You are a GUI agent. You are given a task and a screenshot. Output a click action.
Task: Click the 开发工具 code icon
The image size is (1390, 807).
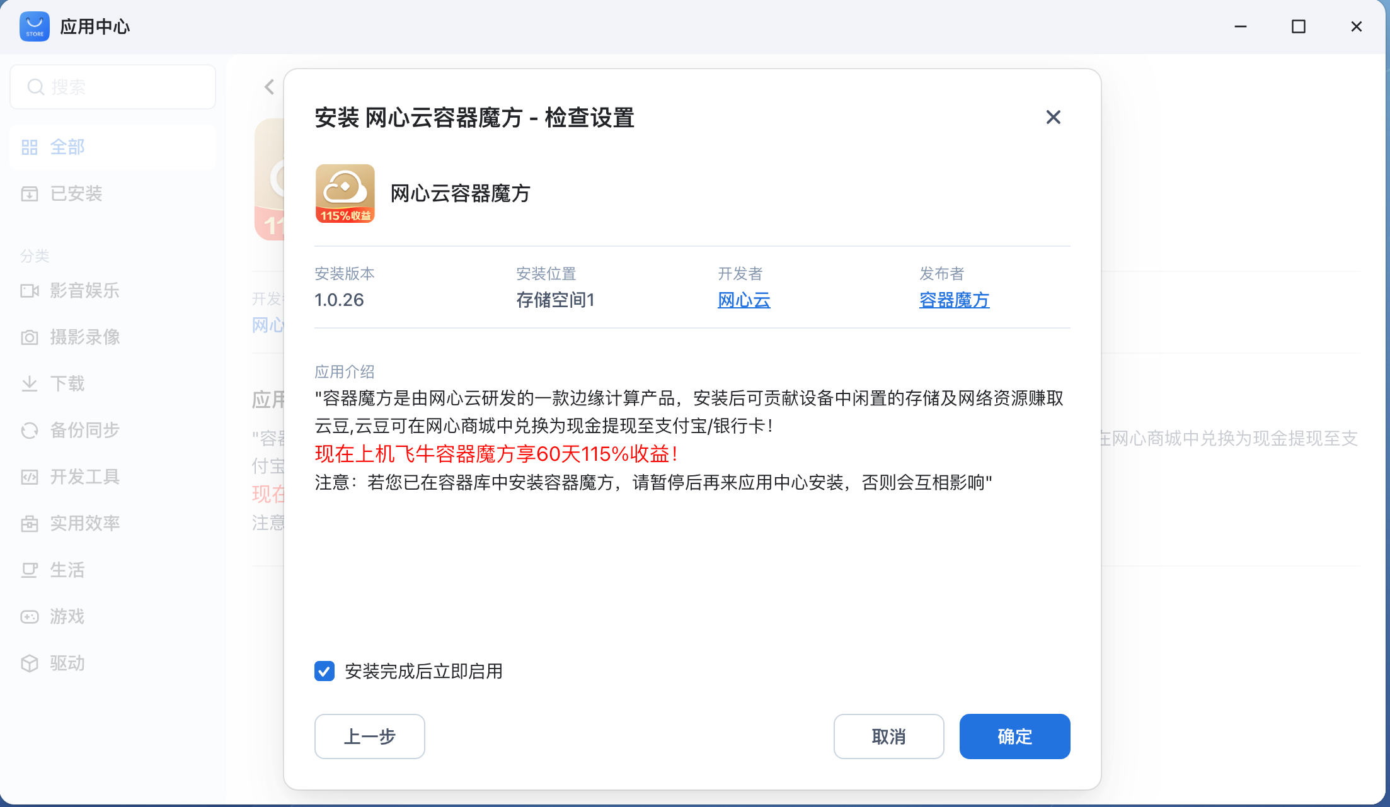(x=30, y=477)
